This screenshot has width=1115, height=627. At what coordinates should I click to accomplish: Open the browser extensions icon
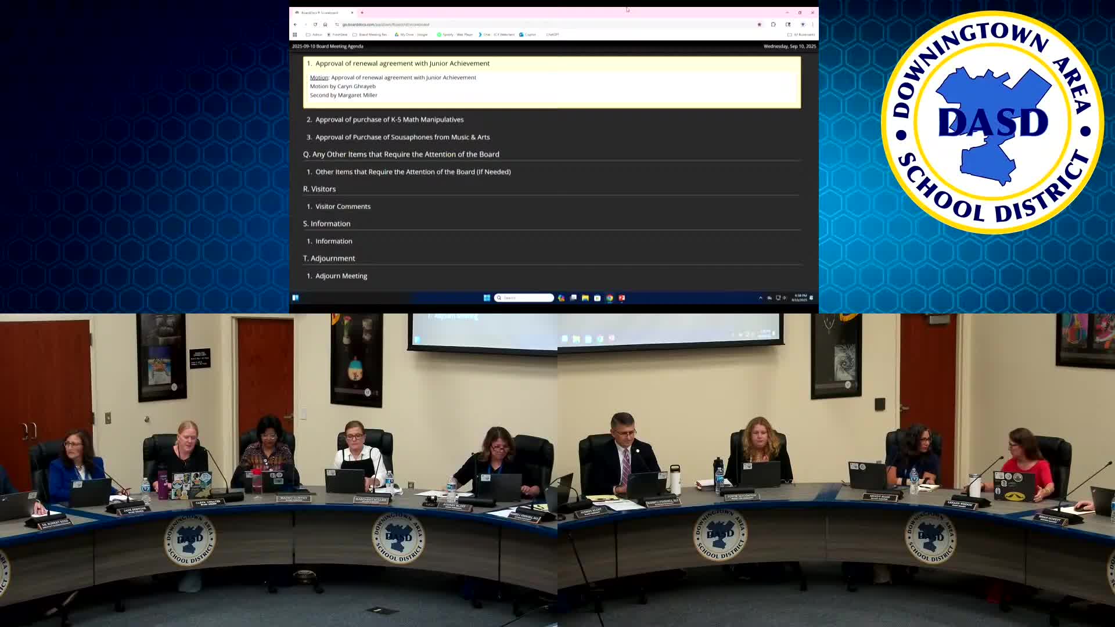[x=774, y=24]
